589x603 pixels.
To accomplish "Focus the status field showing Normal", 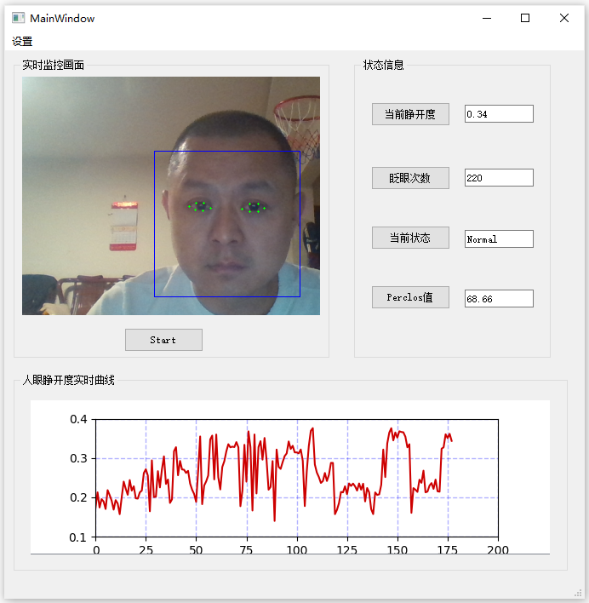I will [x=499, y=238].
